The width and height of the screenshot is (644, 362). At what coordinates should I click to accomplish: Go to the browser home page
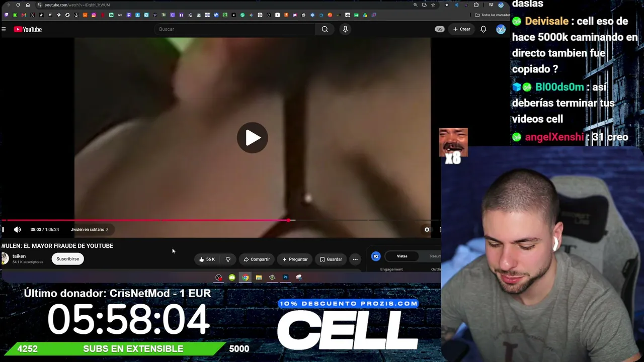(28, 5)
